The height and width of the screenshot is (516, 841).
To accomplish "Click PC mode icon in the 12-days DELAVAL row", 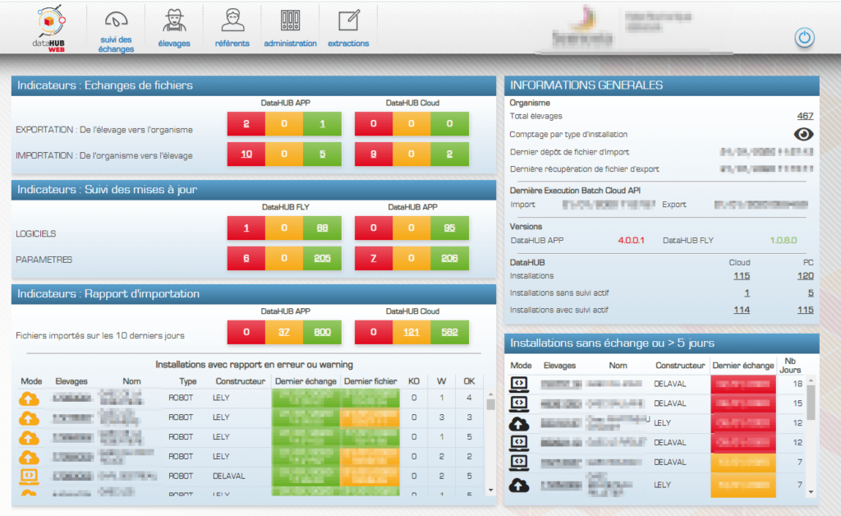I will coord(519,443).
